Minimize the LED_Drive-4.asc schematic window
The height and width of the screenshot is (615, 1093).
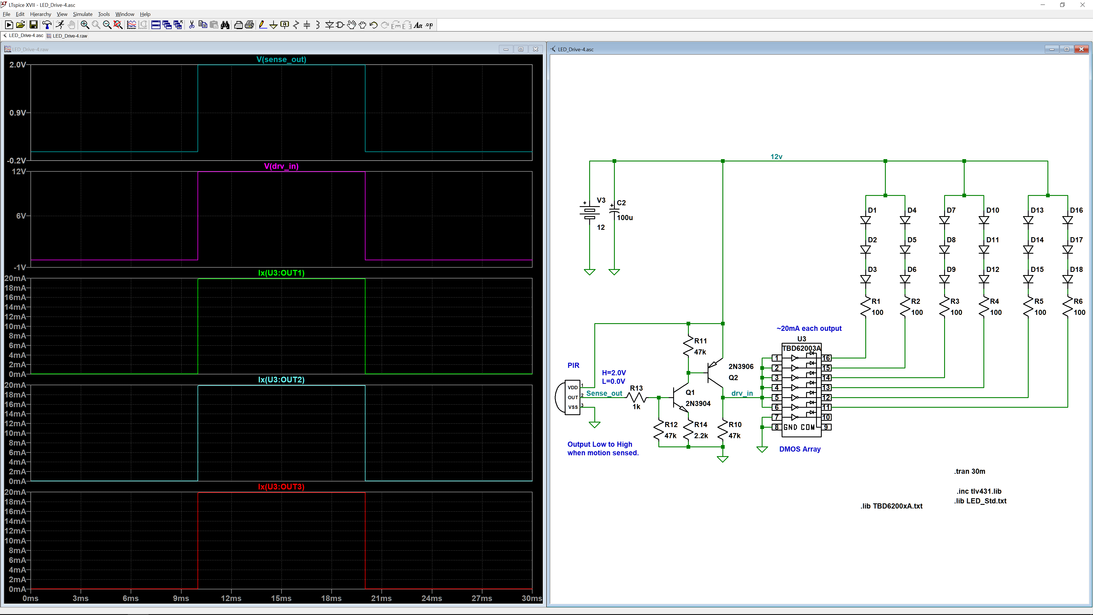click(1051, 49)
